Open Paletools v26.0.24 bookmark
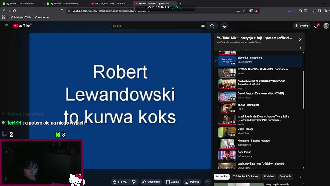 [21, 17]
